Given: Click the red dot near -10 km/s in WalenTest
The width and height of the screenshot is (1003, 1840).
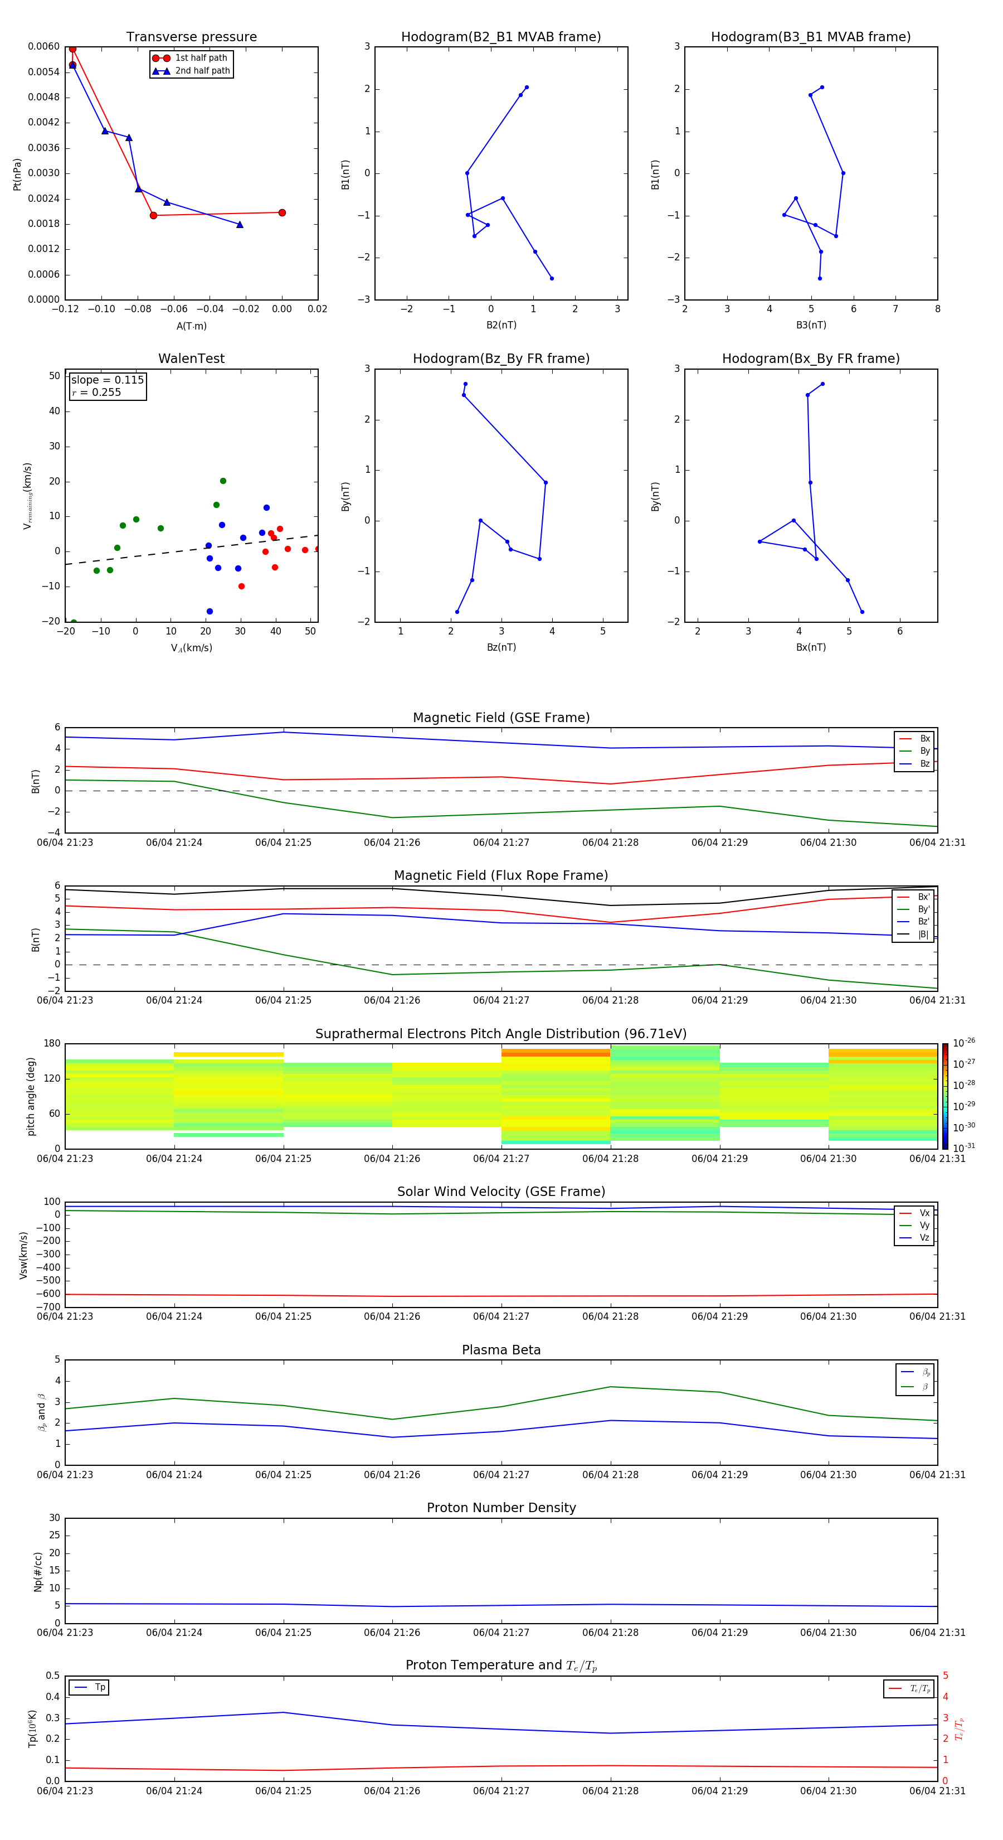Looking at the screenshot, I should pos(241,587).
